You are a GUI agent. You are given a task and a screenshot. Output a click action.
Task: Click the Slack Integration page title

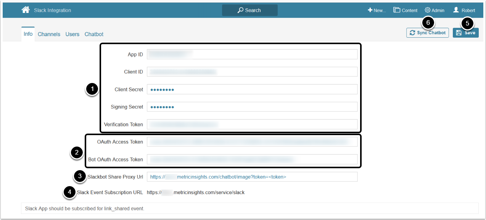[x=52, y=10]
